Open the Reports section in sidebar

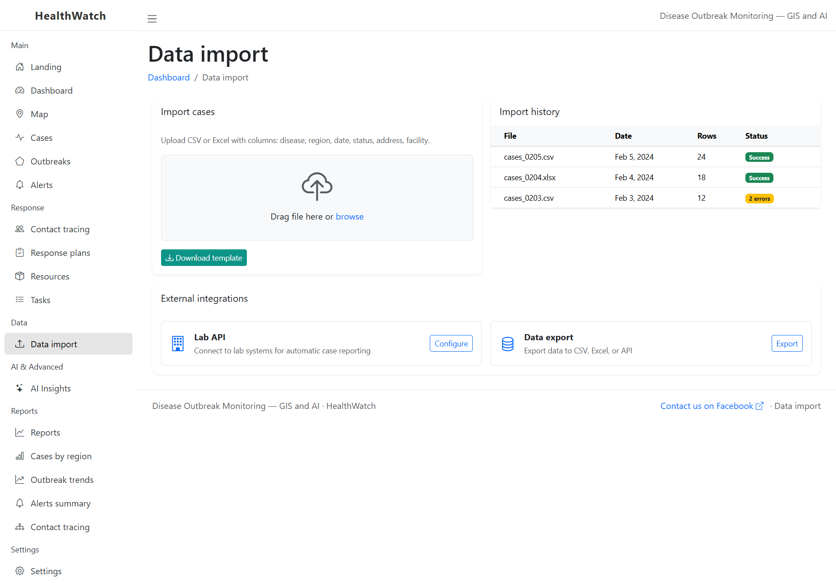(45, 432)
